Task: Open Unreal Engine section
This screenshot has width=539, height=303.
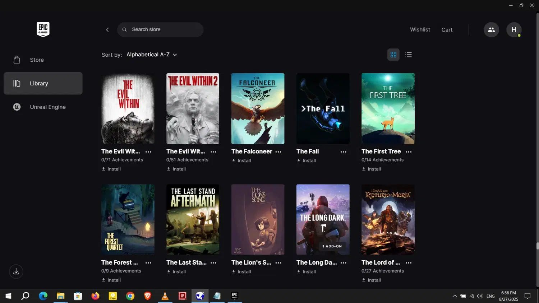Action: coord(43,107)
